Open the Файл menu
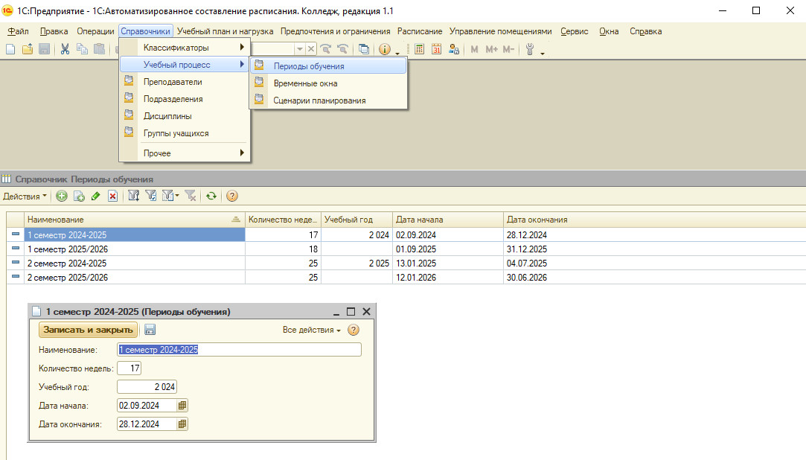806x460 pixels. tap(18, 31)
